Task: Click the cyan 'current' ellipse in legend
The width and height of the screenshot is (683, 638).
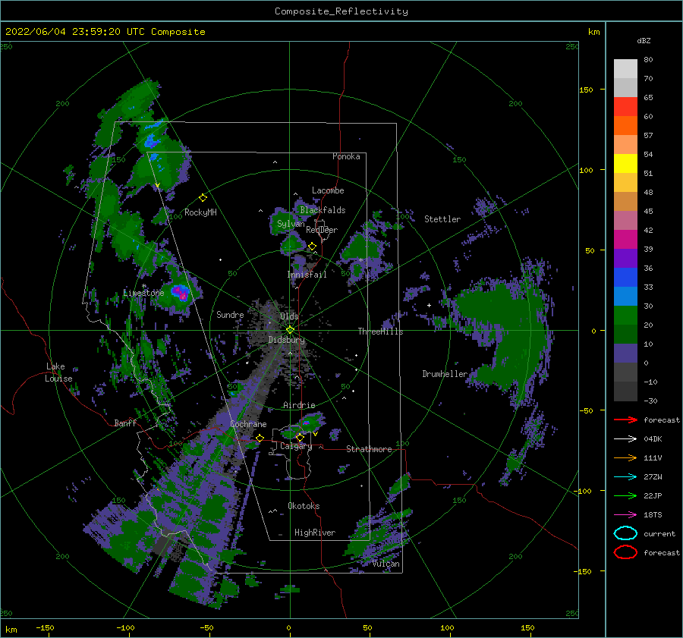Action: point(625,533)
